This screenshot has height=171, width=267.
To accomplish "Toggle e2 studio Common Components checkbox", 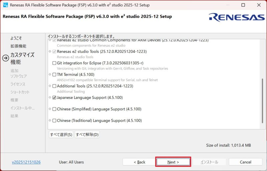I will (54, 40).
